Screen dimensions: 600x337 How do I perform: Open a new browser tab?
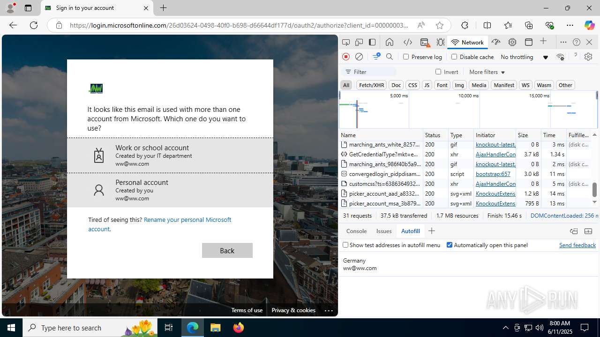(163, 8)
